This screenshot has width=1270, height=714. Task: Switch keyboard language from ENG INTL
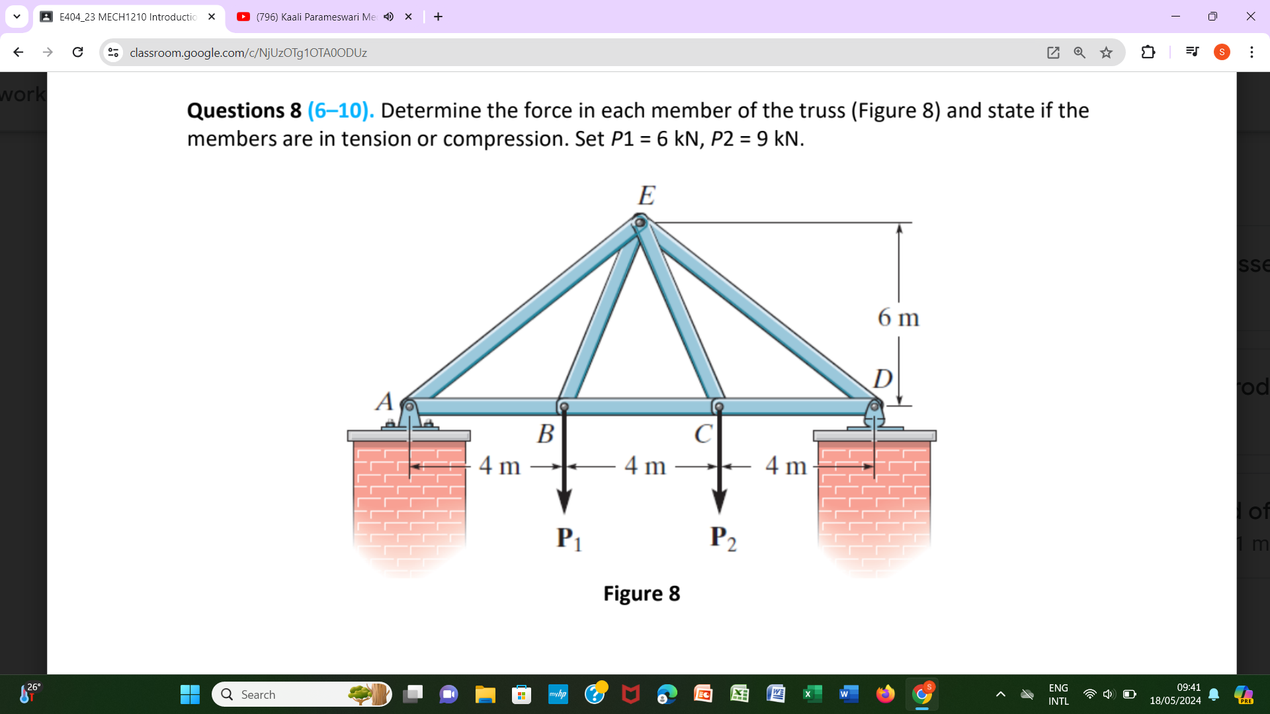1058,694
